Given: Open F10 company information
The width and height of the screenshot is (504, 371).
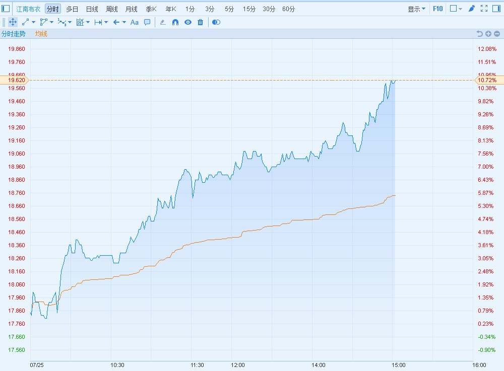Looking at the screenshot, I should tap(437, 9).
